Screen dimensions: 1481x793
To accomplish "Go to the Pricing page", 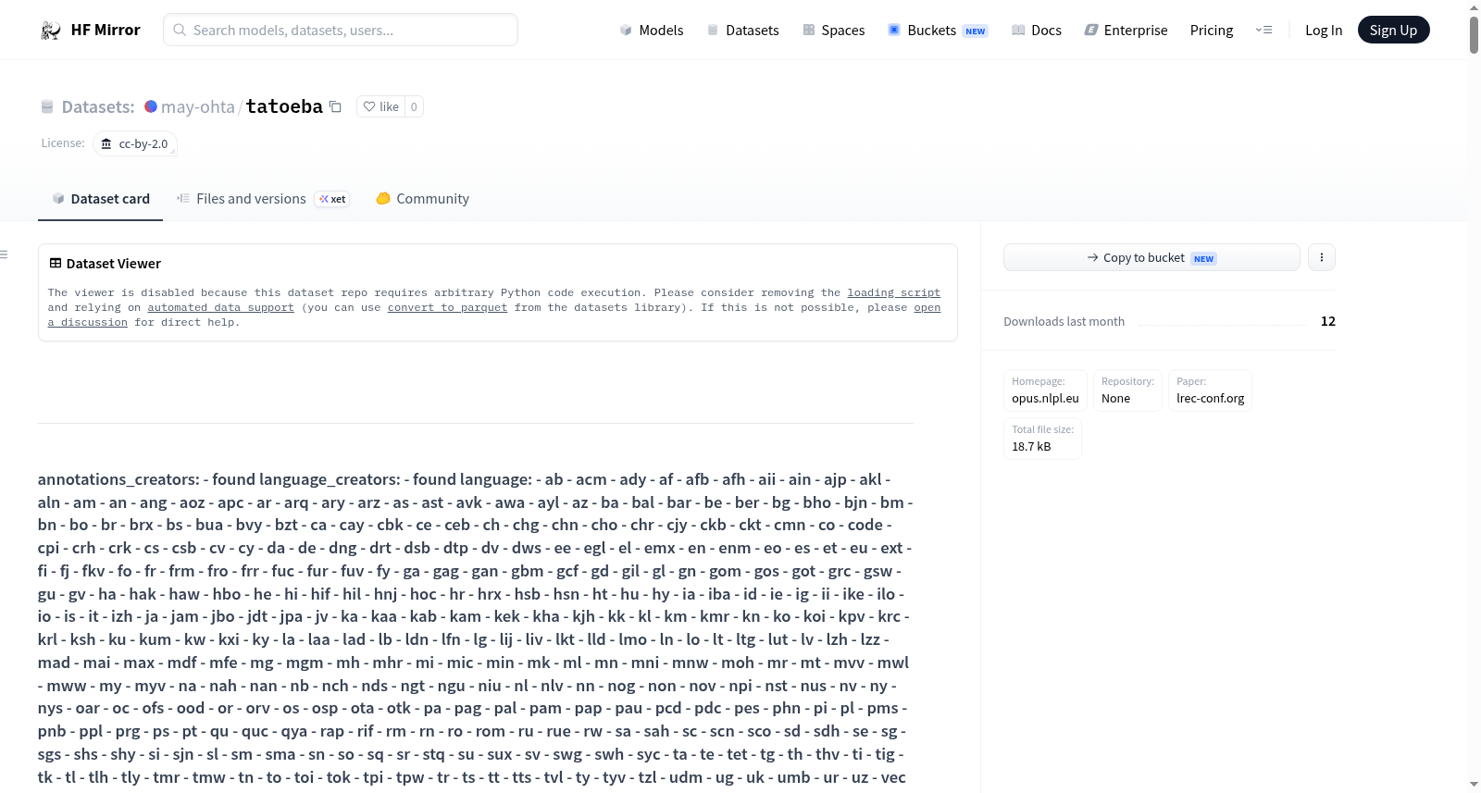I will [x=1212, y=31].
